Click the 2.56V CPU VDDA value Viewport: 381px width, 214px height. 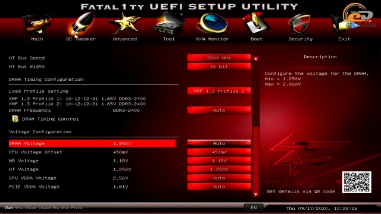120,178
